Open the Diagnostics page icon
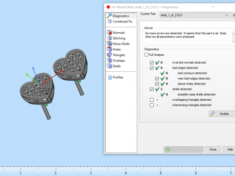The width and height of the screenshot is (235, 176). (x=109, y=16)
